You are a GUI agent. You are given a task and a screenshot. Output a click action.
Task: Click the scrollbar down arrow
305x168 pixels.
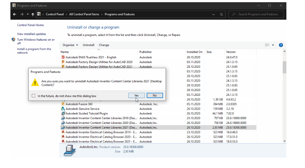[284, 141]
